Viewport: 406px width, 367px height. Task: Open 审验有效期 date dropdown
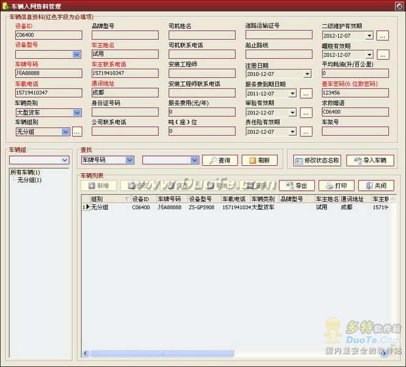(x=293, y=113)
